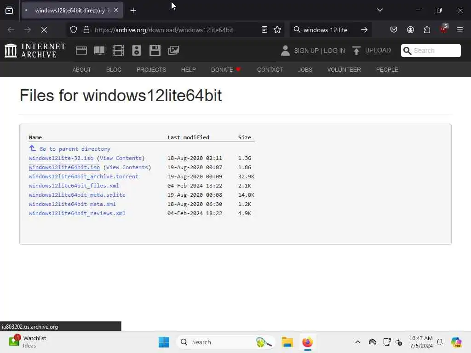Open the Pocket save icon
Image resolution: width=471 pixels, height=353 pixels.
(394, 29)
